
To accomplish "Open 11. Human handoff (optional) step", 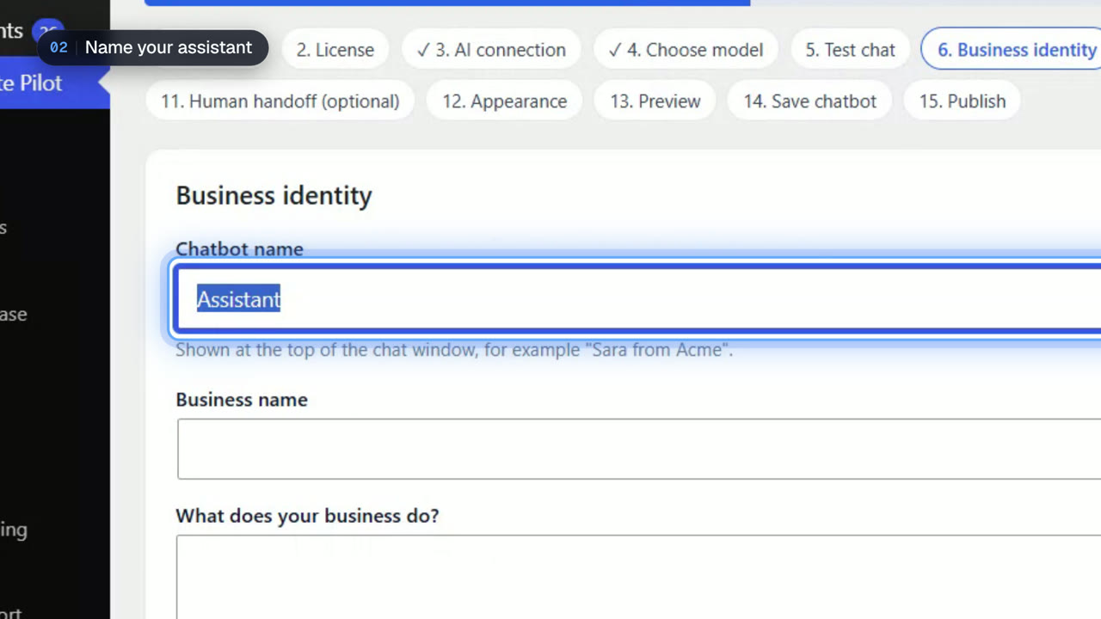I will (280, 101).
